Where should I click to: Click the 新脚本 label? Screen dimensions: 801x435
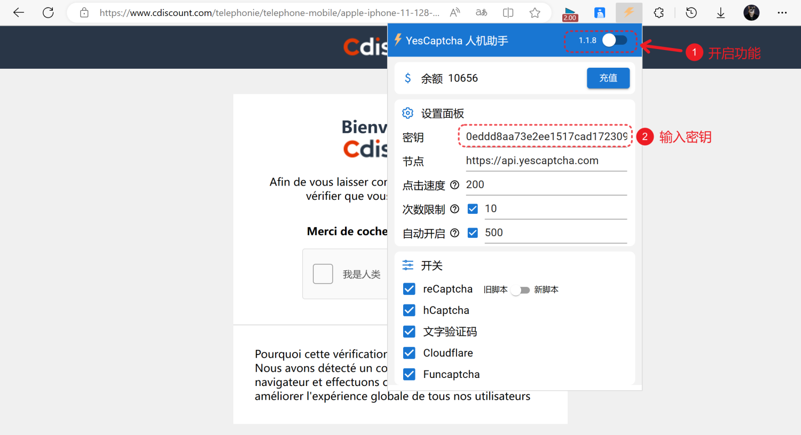pyautogui.click(x=546, y=289)
